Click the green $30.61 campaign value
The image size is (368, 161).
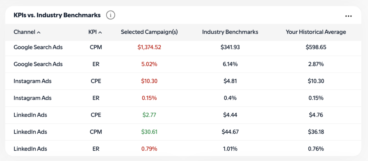click(149, 132)
